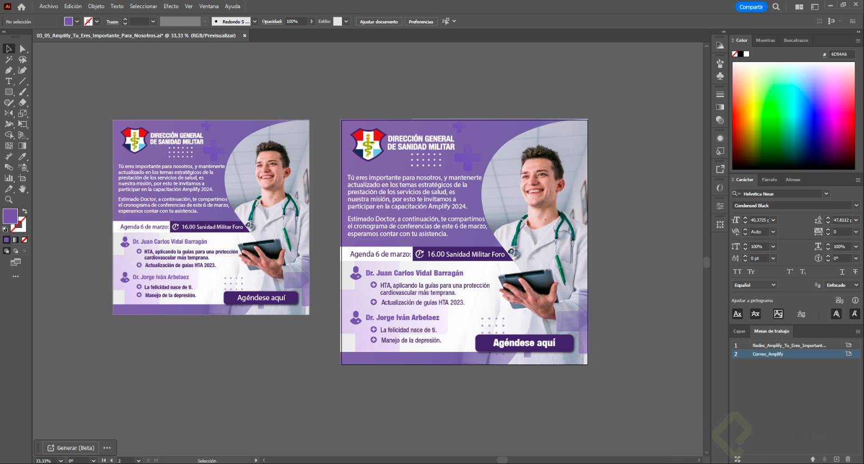Screen dimensions: 864x464
Task: Click the search magnifier in title bar
Action: 776,7
